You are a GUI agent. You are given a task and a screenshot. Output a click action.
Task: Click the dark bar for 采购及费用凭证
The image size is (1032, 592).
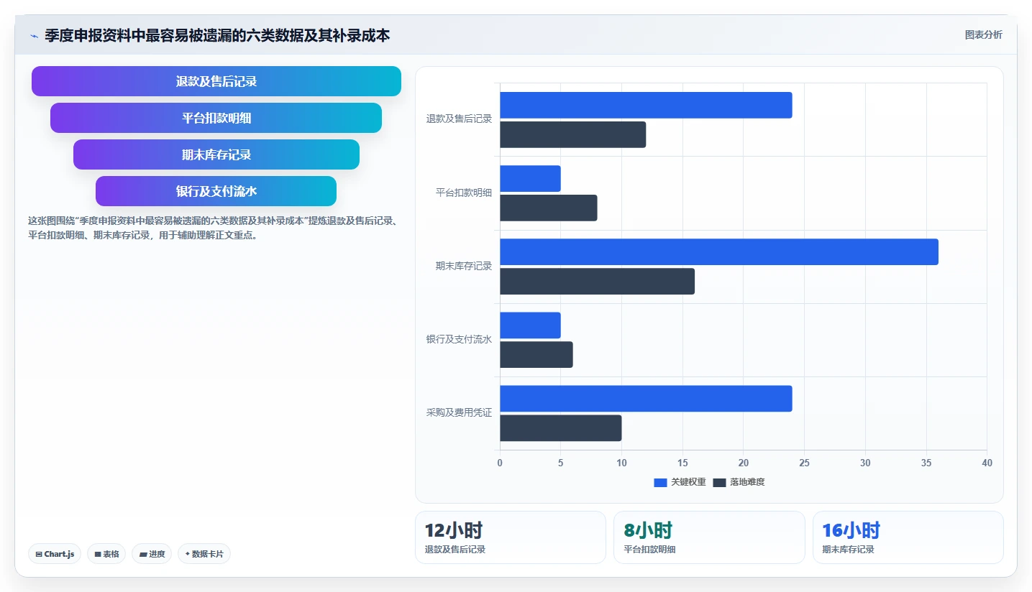pos(561,428)
